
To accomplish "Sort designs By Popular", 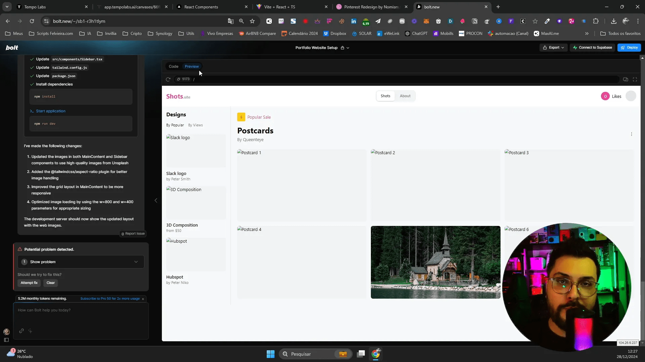I will (x=175, y=125).
